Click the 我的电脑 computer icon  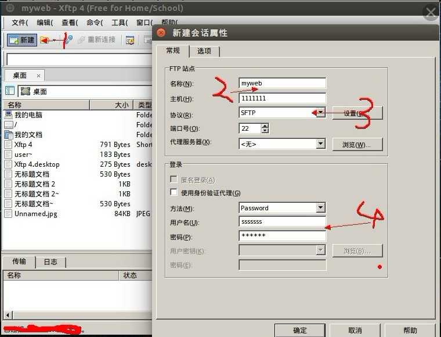9,114
